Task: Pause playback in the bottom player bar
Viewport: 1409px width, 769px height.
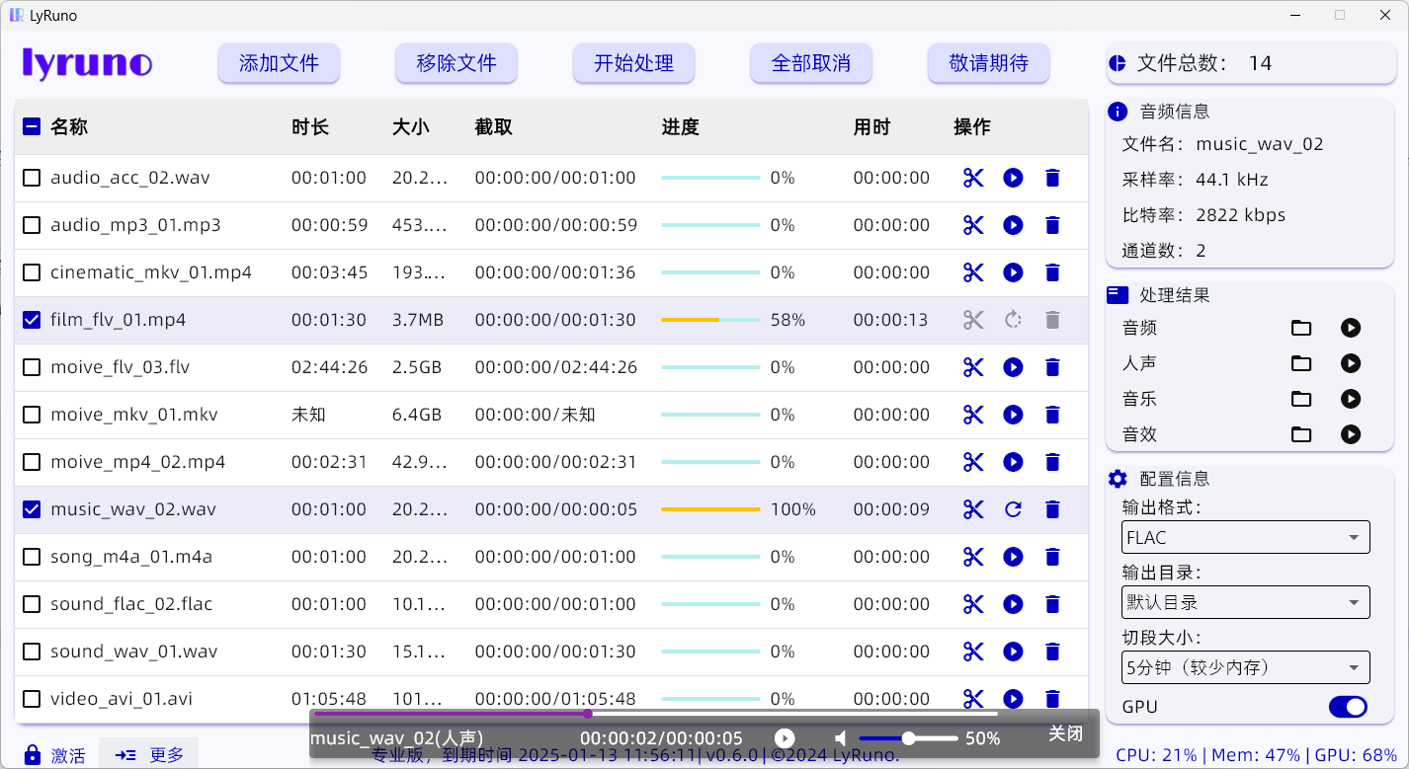Action: (x=784, y=737)
